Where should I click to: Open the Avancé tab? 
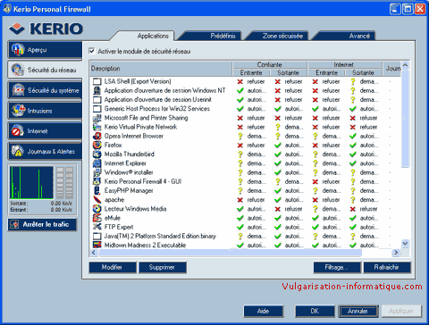tap(359, 36)
